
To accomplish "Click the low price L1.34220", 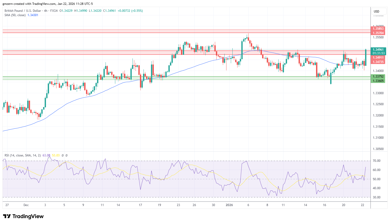I will click(x=95, y=11).
